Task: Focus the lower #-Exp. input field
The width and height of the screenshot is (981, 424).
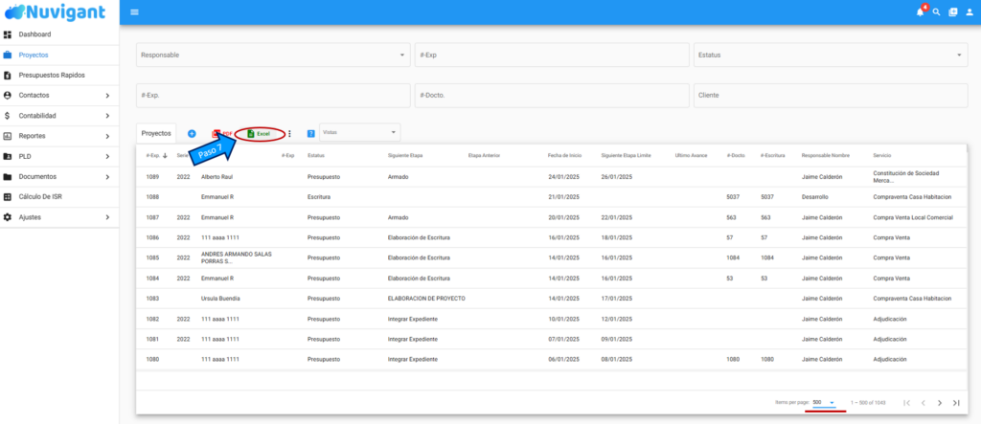Action: pos(273,96)
